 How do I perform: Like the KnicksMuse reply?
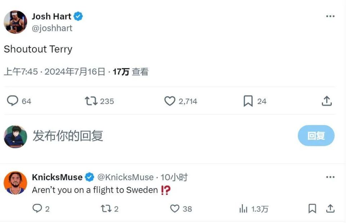pyautogui.click(x=175, y=209)
